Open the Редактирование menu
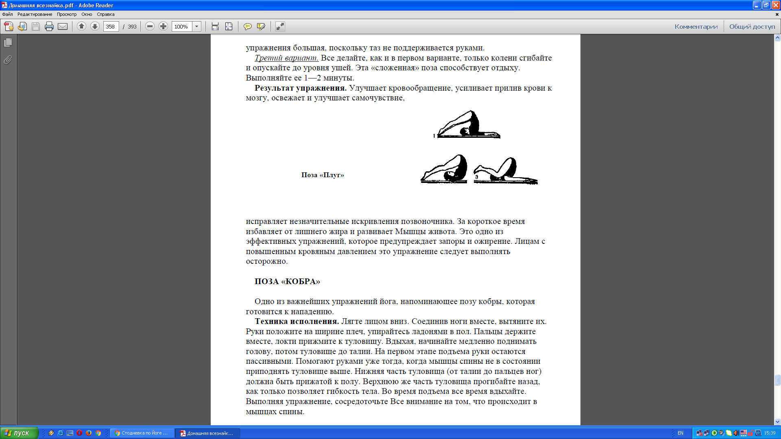Screen dimensions: 781x439 35,14
